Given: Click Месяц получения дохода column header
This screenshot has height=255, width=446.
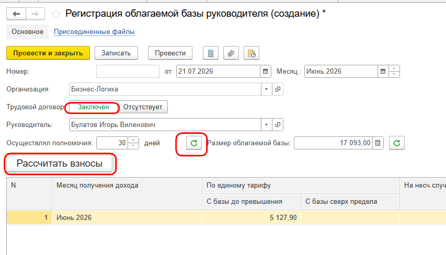Looking at the screenshot, I should pyautogui.click(x=127, y=193).
